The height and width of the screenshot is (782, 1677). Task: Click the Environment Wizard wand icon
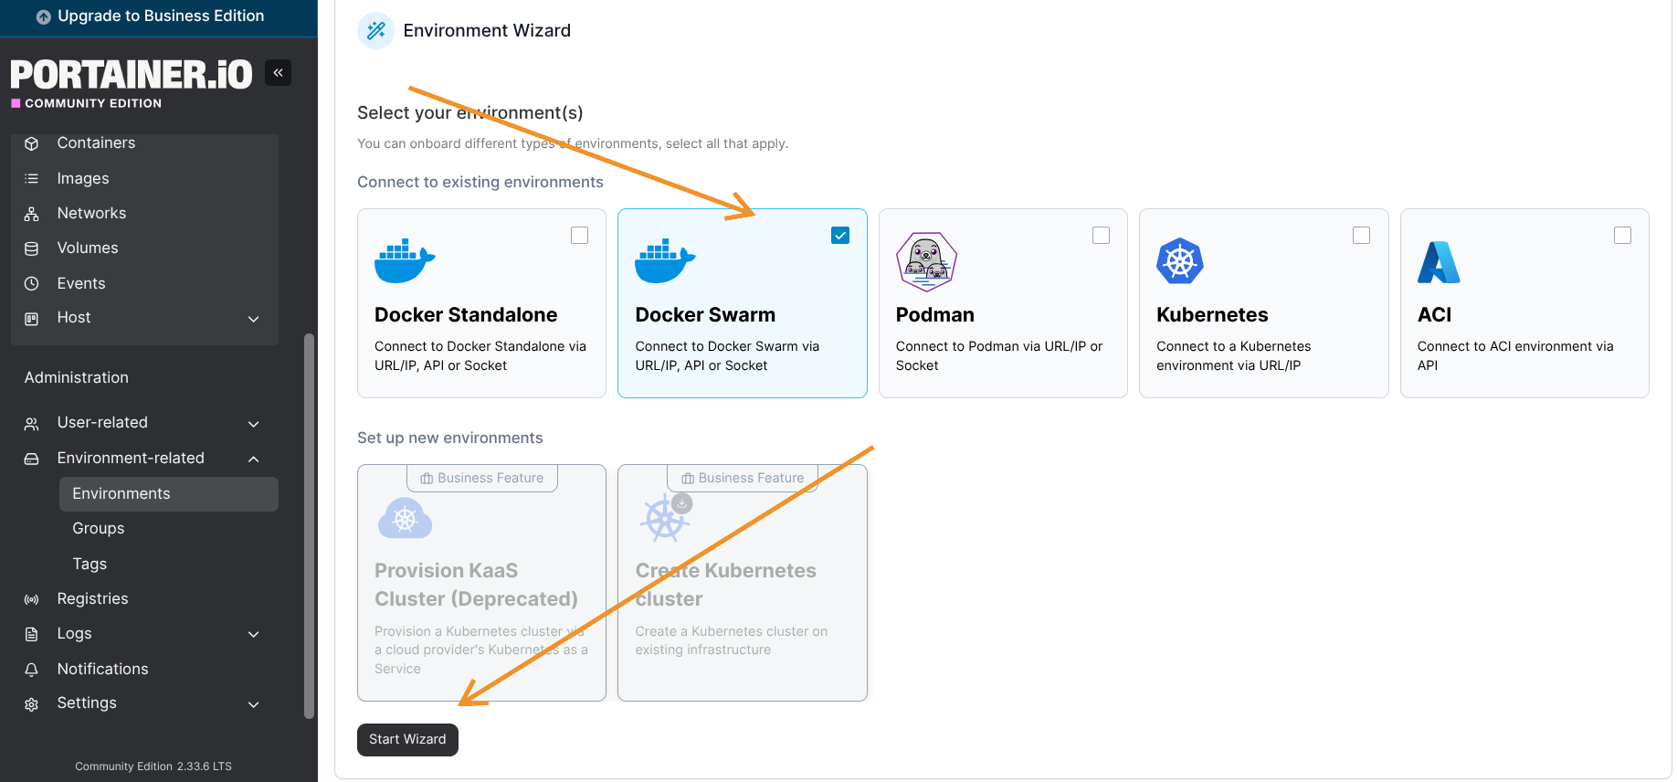tap(375, 31)
